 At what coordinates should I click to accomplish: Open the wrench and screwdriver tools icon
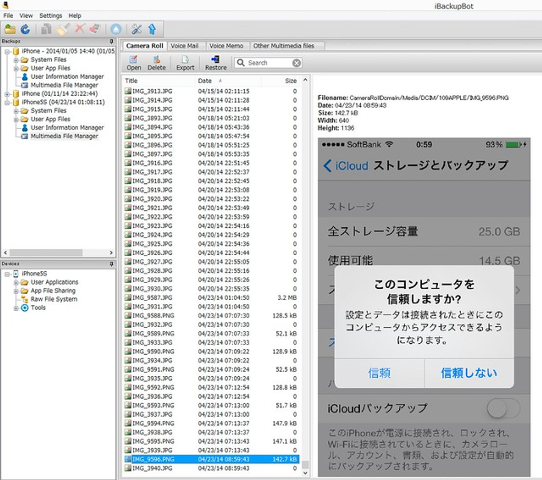(137, 29)
